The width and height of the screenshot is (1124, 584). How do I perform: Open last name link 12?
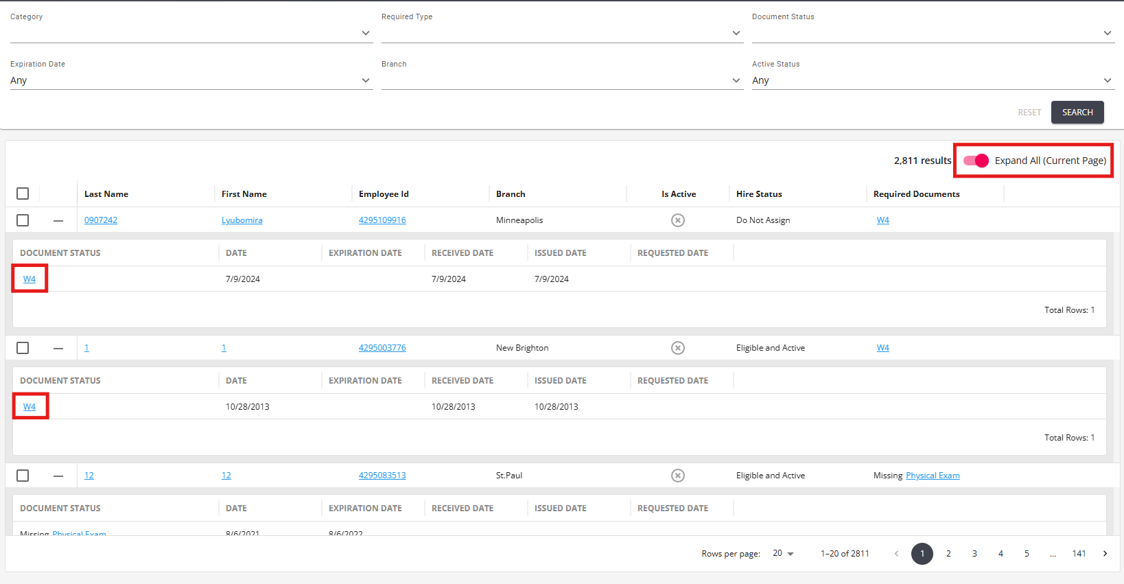[x=89, y=476]
